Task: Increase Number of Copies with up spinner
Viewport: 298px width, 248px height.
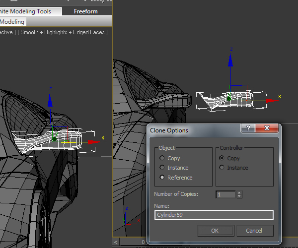Action: [239, 192]
